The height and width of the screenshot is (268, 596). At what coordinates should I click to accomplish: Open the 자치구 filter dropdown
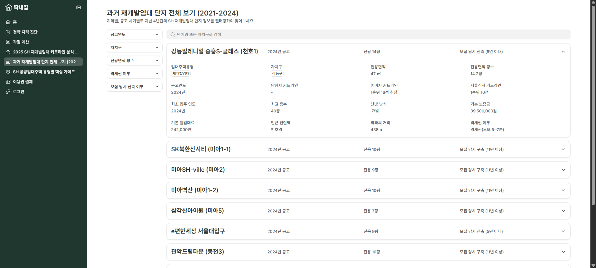pos(134,48)
